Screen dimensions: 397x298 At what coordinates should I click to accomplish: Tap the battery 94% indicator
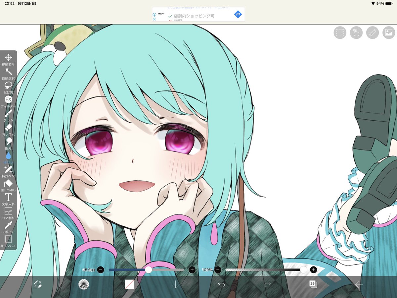(x=384, y=3)
